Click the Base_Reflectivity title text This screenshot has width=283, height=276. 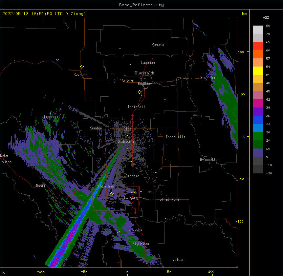pos(141,5)
